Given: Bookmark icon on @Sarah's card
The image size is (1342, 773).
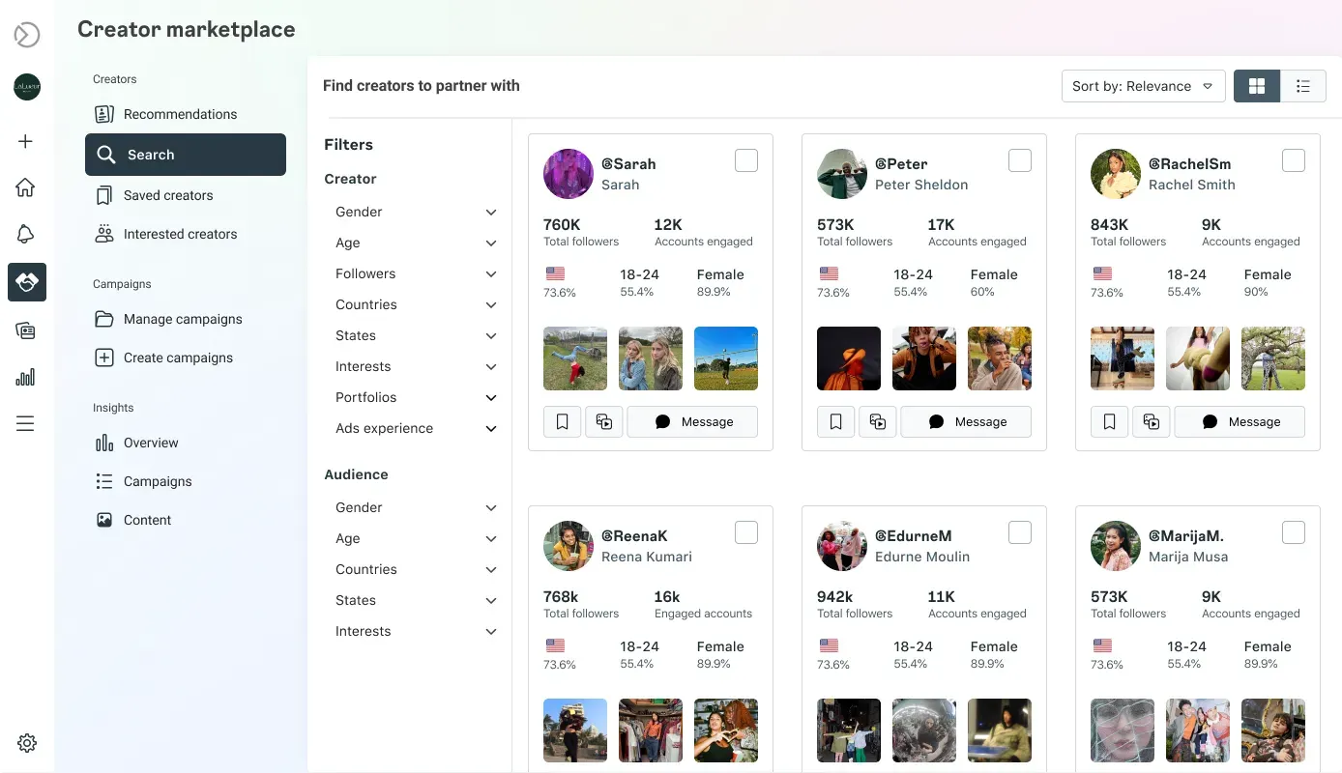Looking at the screenshot, I should point(562,422).
